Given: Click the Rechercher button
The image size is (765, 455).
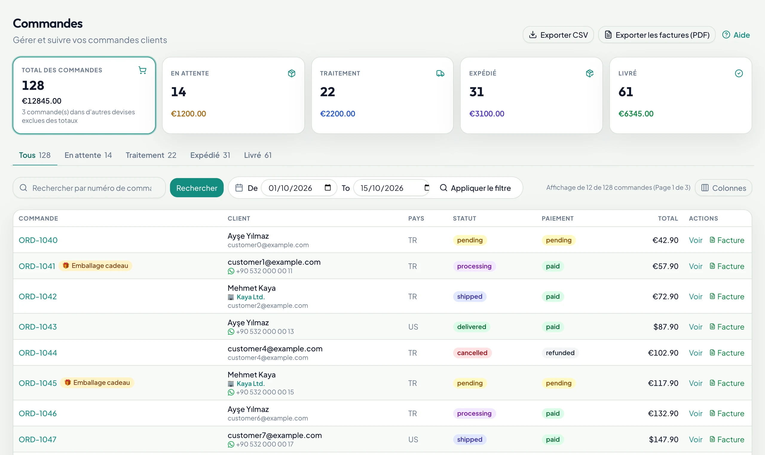Looking at the screenshot, I should tap(196, 188).
